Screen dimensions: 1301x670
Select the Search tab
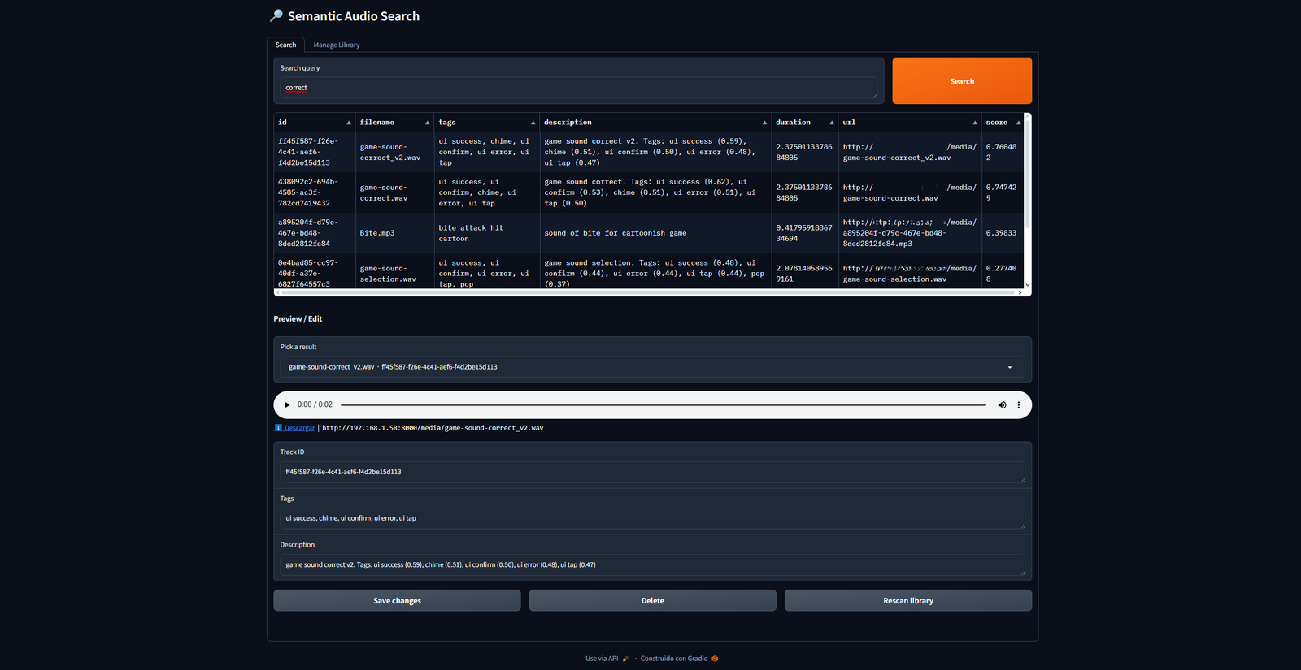[285, 45]
